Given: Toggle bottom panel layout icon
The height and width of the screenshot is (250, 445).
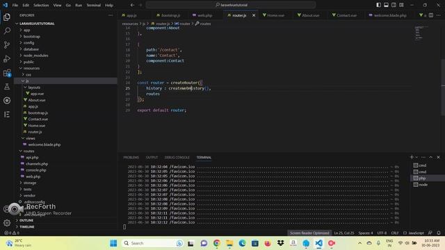Looking at the screenshot, I should pos(387,5).
